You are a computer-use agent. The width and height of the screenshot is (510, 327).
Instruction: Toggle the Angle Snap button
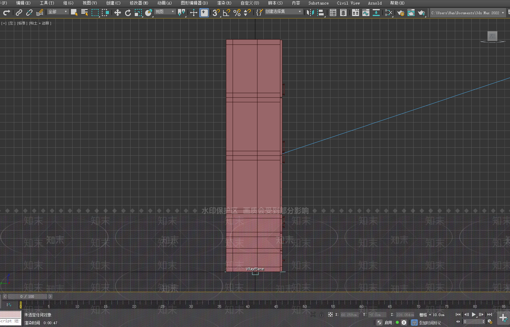click(226, 13)
